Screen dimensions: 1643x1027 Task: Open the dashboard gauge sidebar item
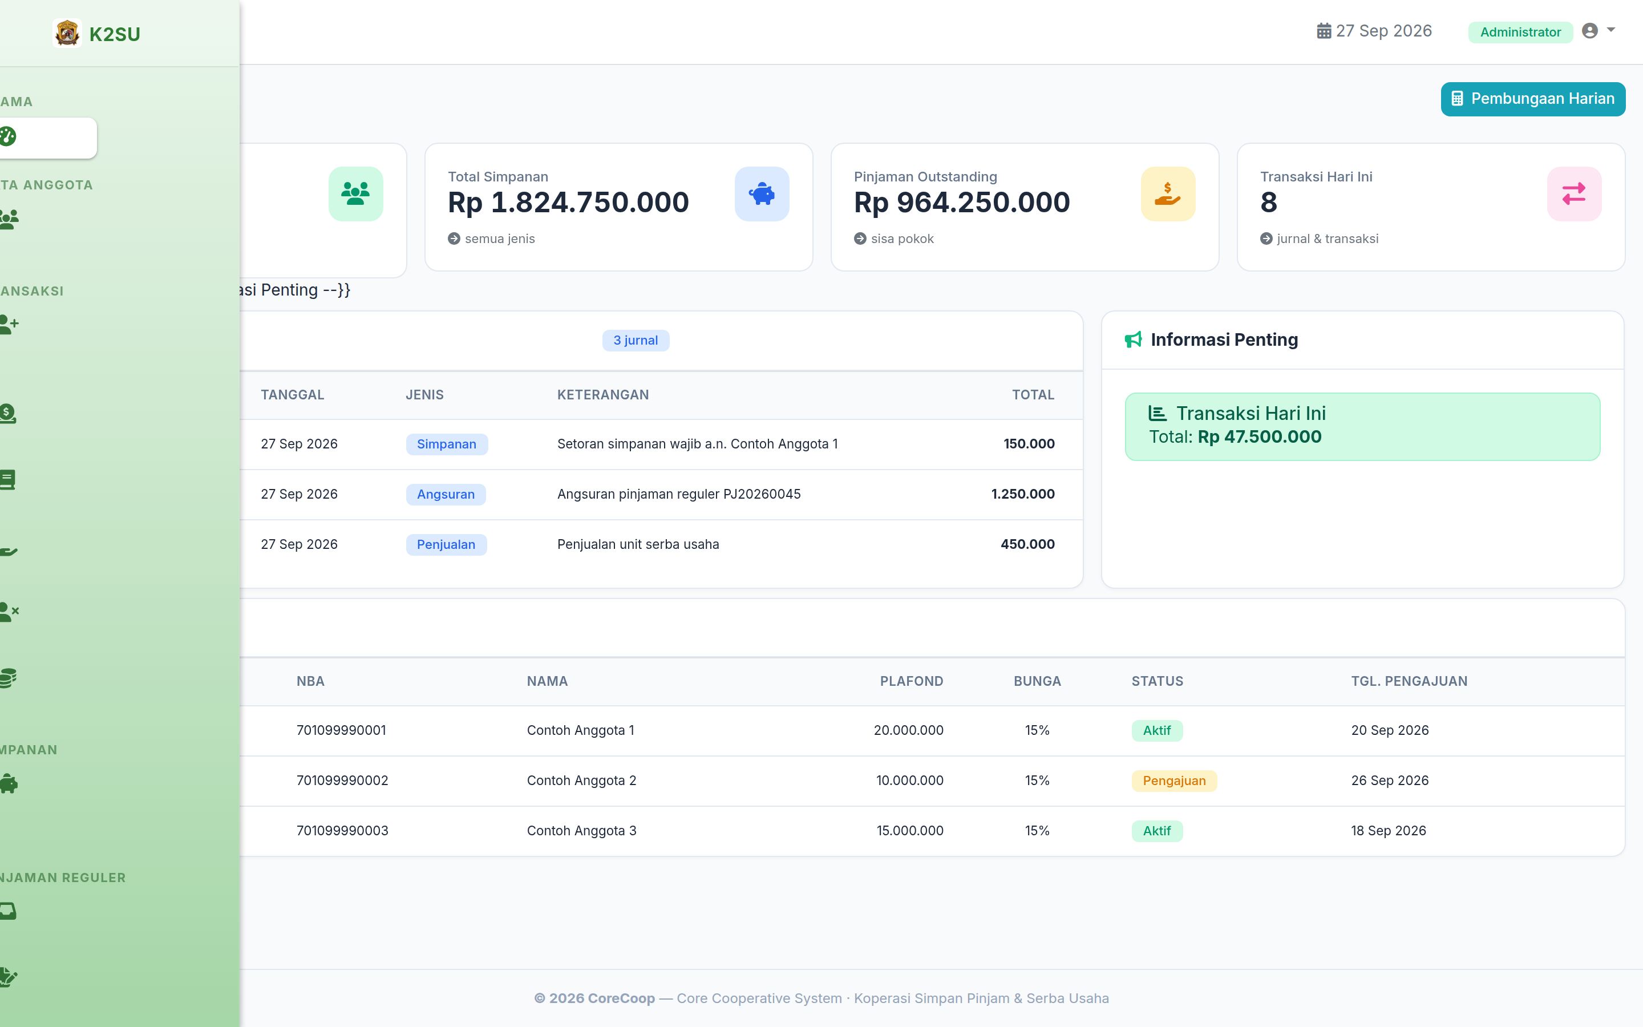coord(48,137)
